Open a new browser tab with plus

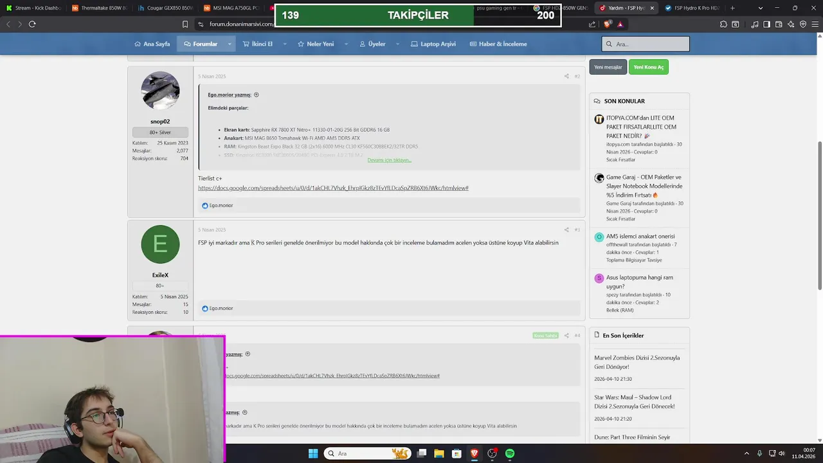tap(732, 8)
